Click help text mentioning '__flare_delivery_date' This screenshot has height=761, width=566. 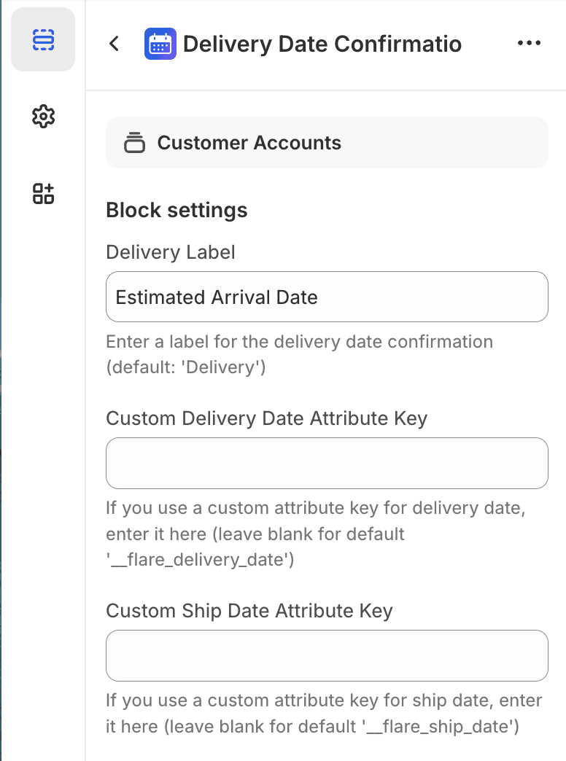tap(315, 534)
